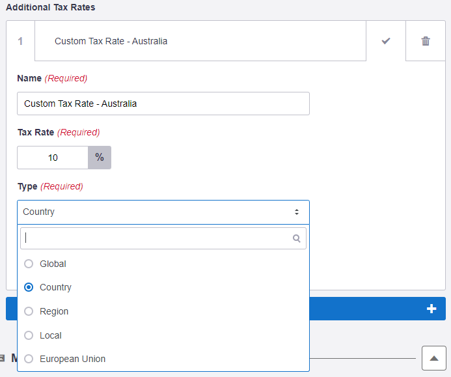Choose Local tax type
The image size is (451, 377).
[29, 335]
